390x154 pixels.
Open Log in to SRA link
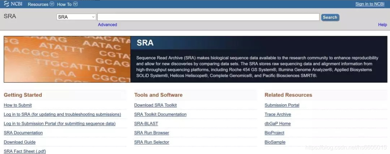pos(62,114)
